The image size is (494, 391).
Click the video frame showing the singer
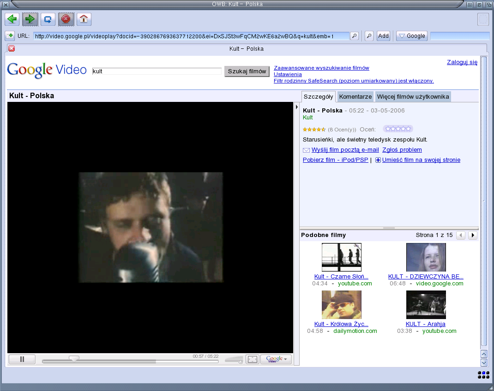point(151,227)
